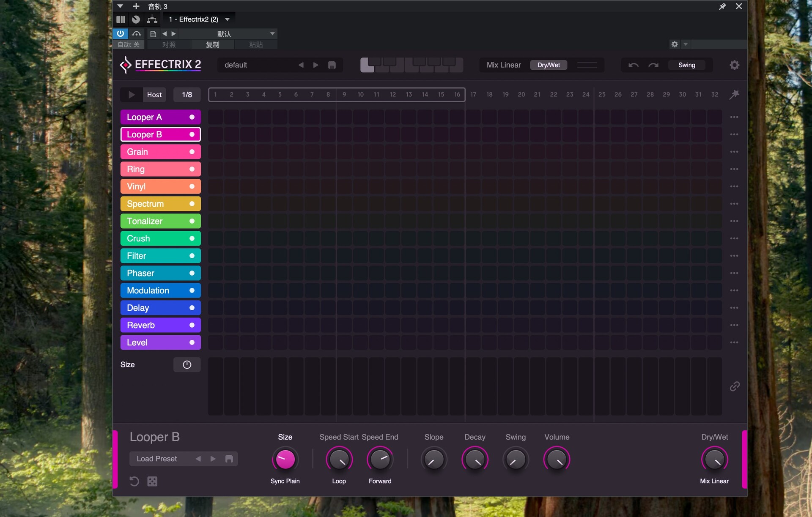Open the plugin routing icon in host toolbar

tap(152, 19)
